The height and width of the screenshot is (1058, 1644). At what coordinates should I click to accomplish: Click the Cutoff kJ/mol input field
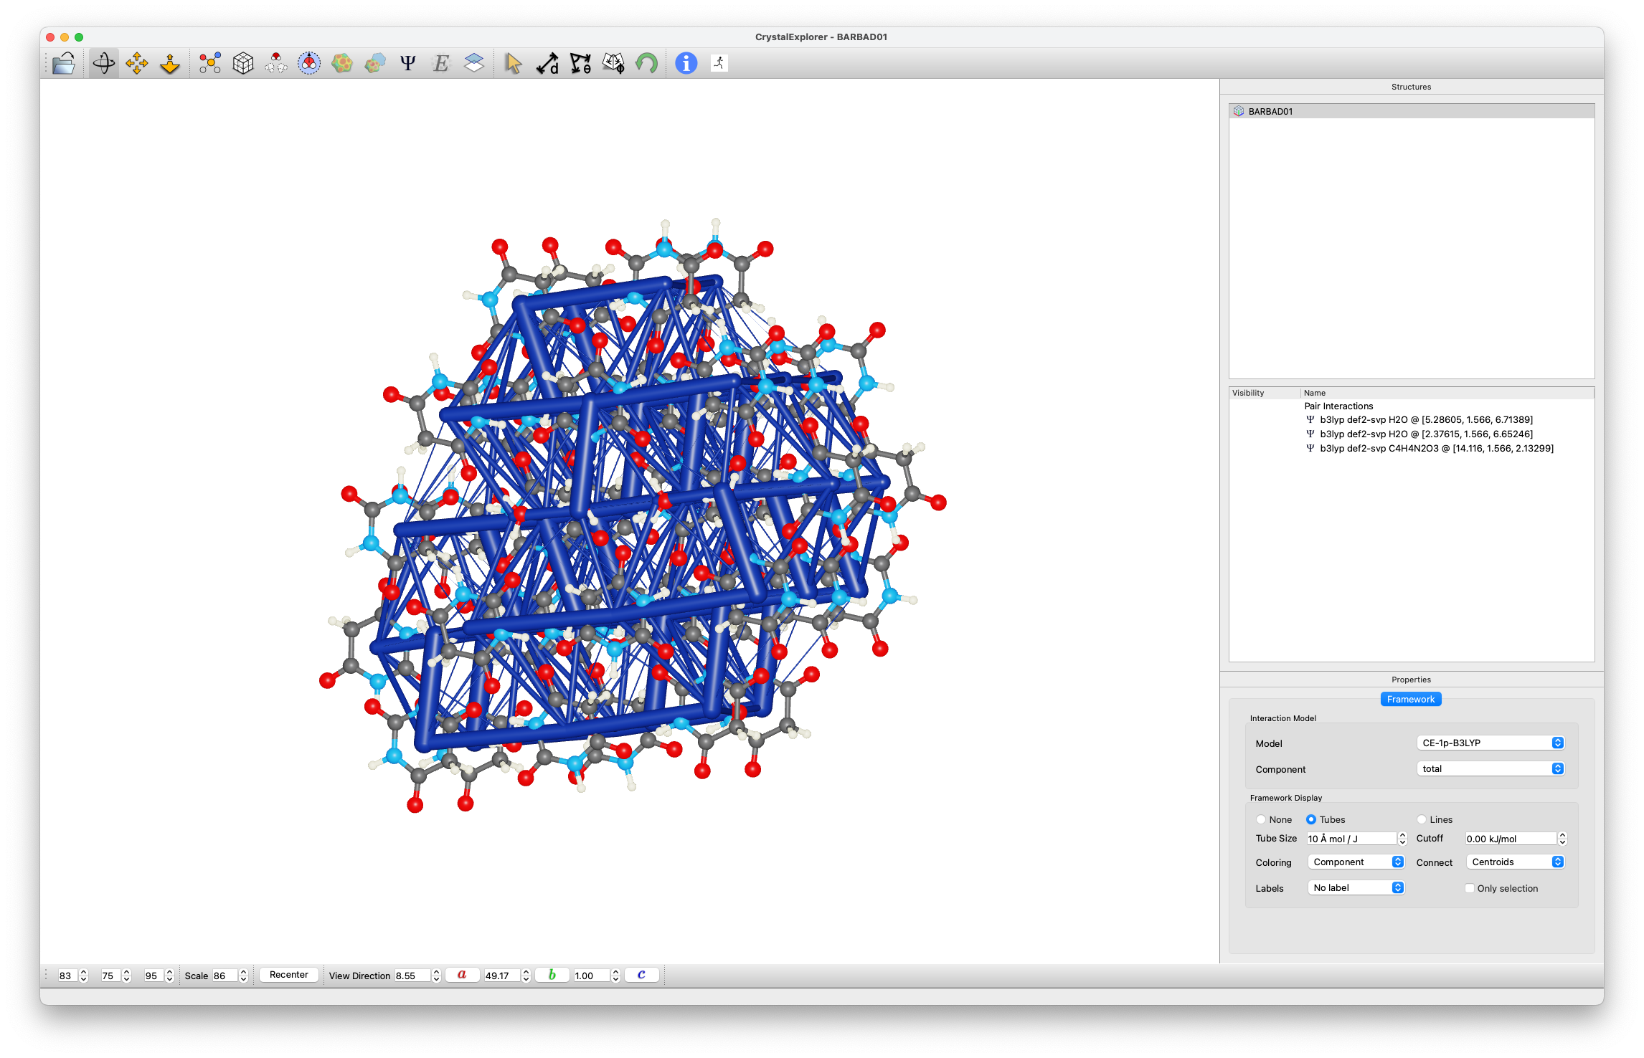(x=1509, y=839)
